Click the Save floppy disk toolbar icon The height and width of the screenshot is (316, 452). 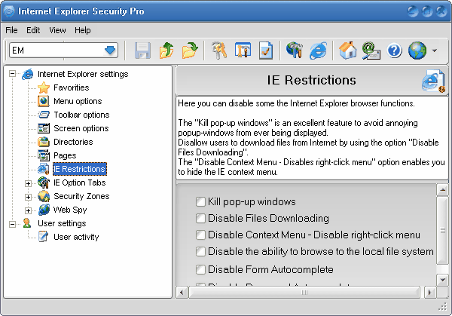(142, 51)
